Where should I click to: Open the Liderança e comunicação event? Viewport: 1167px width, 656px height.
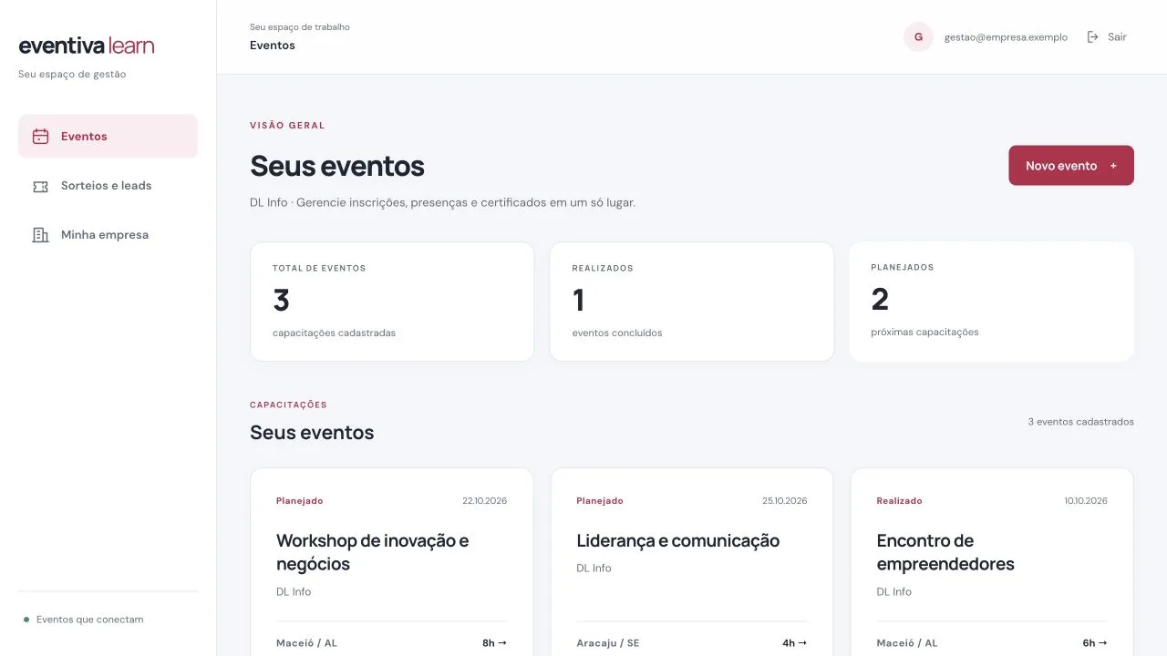(692, 562)
